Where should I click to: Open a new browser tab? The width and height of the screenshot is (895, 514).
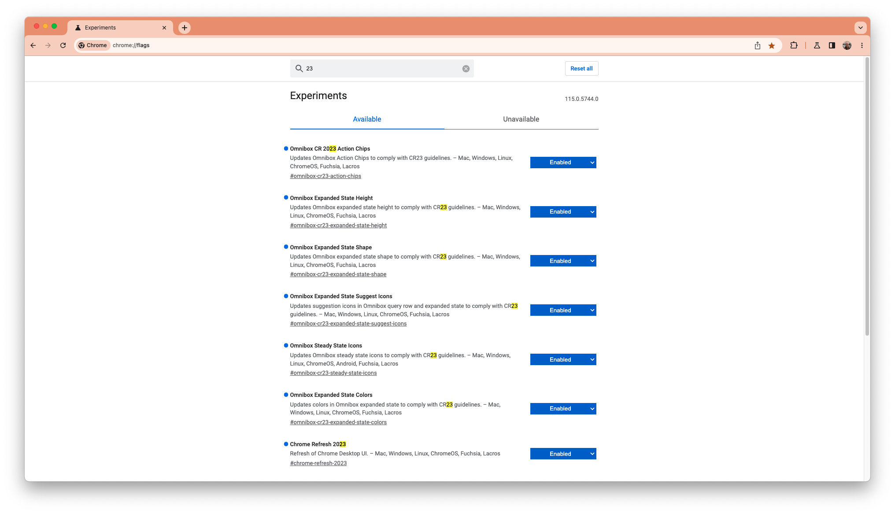184,27
